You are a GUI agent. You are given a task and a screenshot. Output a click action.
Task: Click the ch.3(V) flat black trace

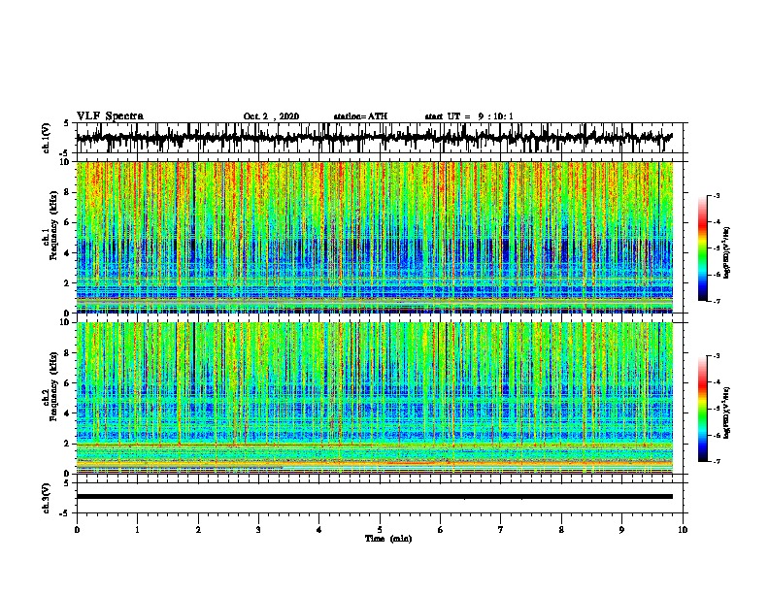375,497
